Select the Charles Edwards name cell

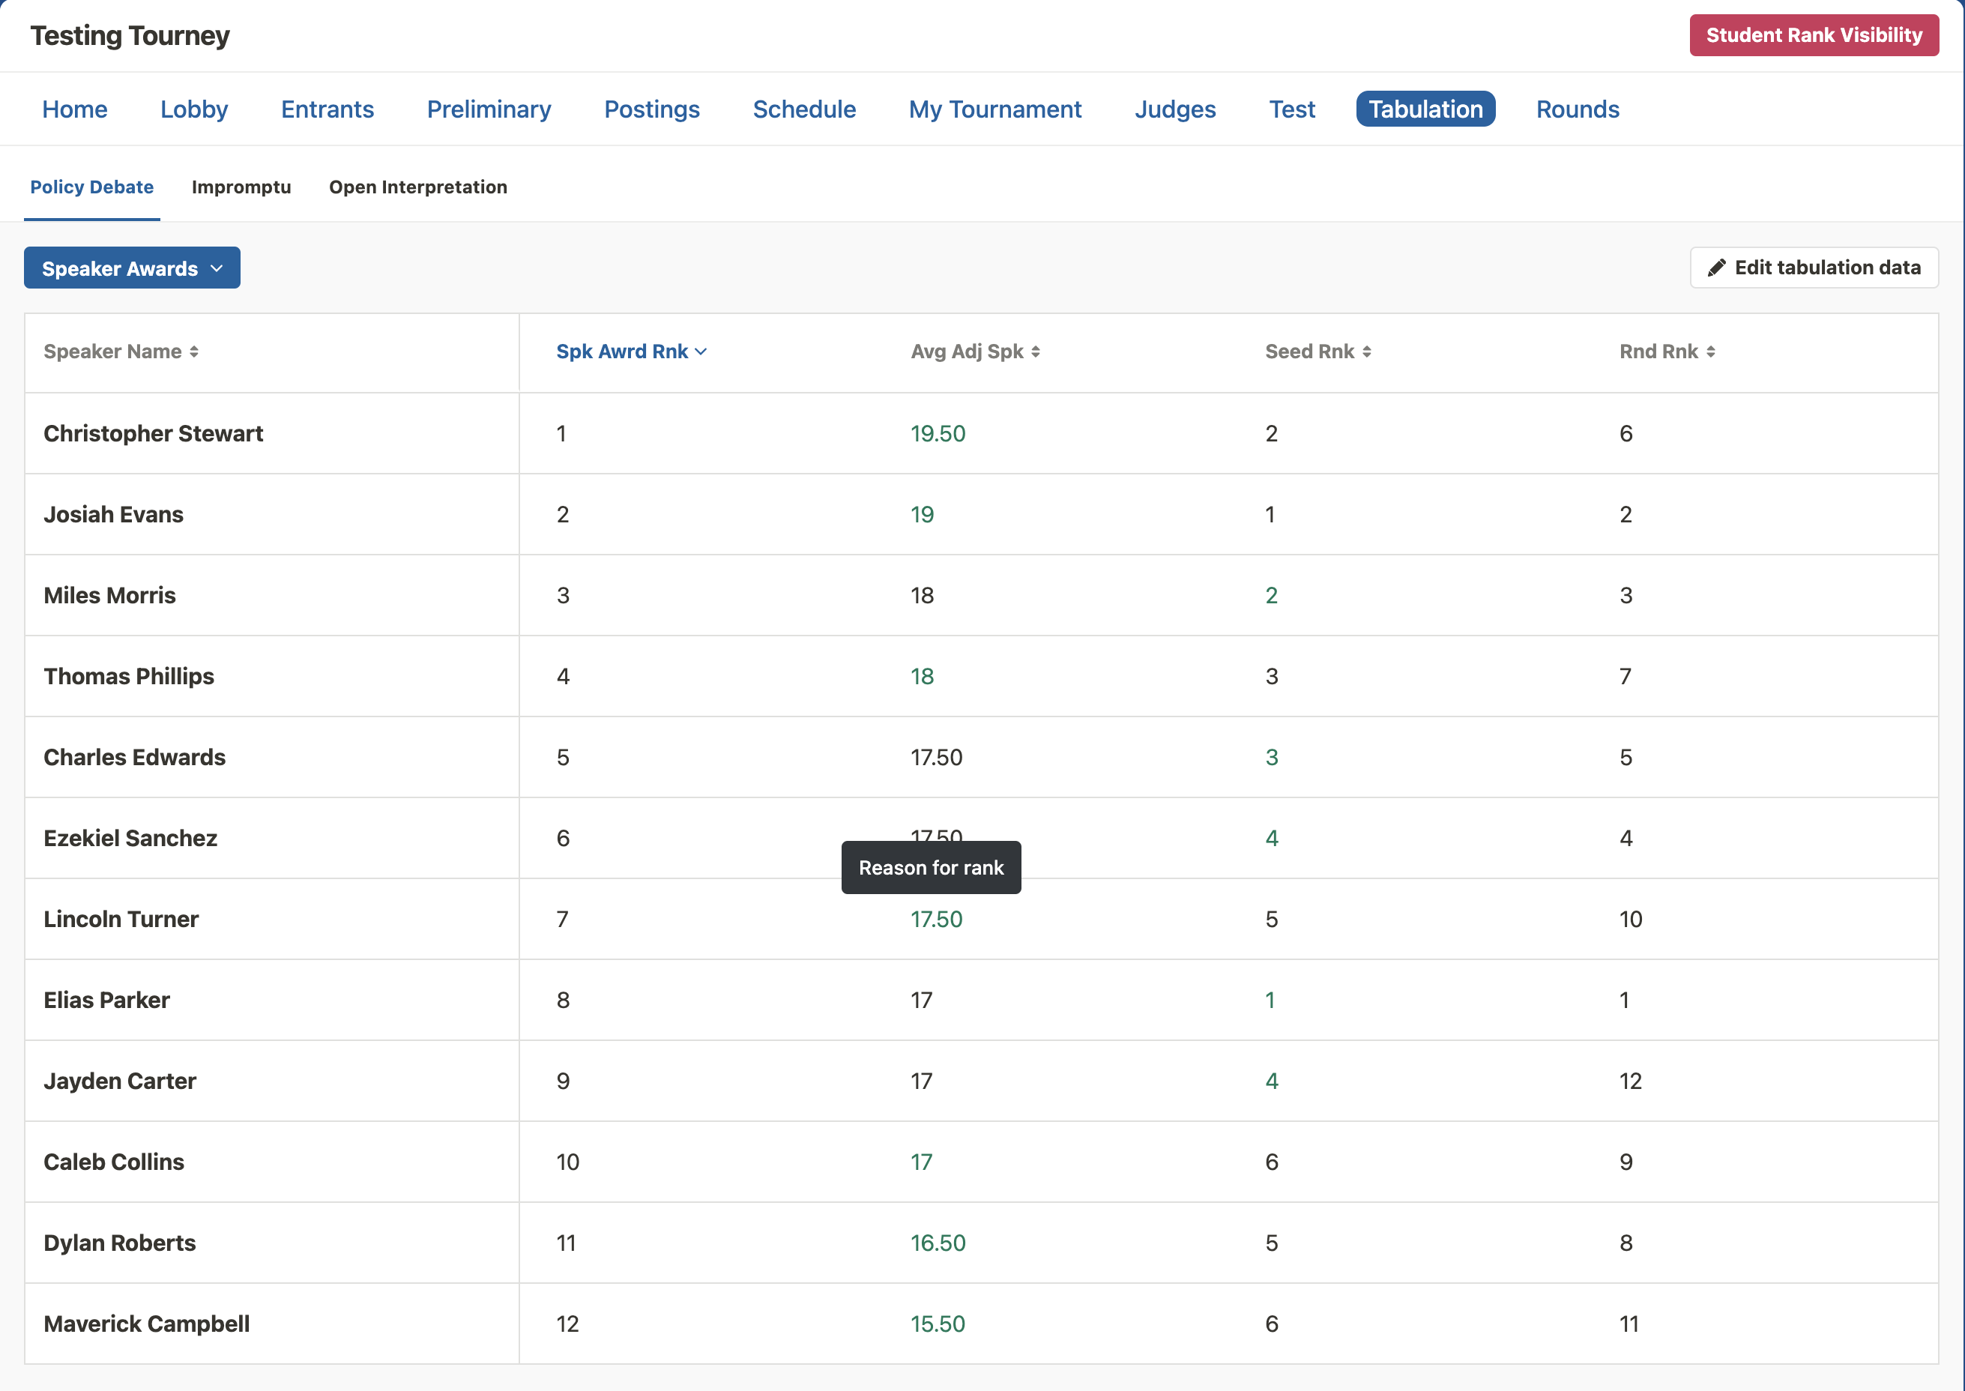click(x=271, y=757)
